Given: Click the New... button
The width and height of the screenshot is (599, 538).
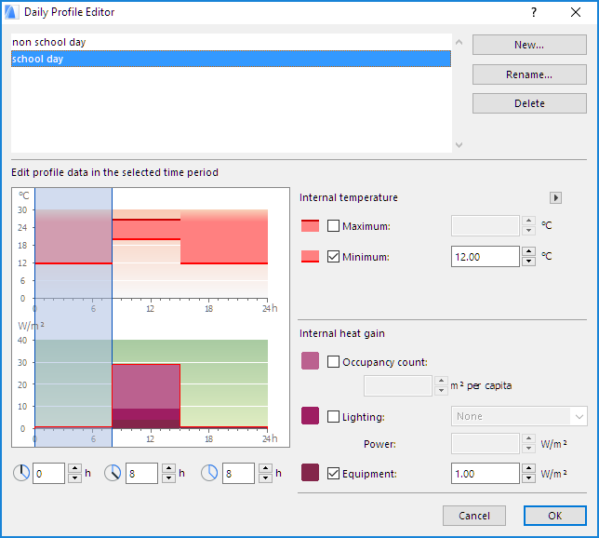Looking at the screenshot, I should [x=529, y=45].
